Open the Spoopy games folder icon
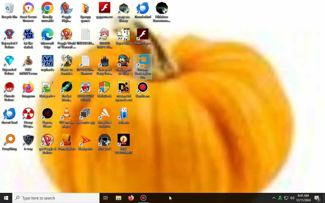325x203 pixels. pos(85,12)
